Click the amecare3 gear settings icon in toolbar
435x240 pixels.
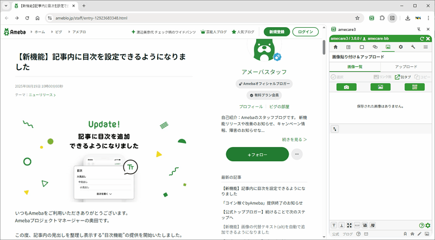(x=401, y=47)
